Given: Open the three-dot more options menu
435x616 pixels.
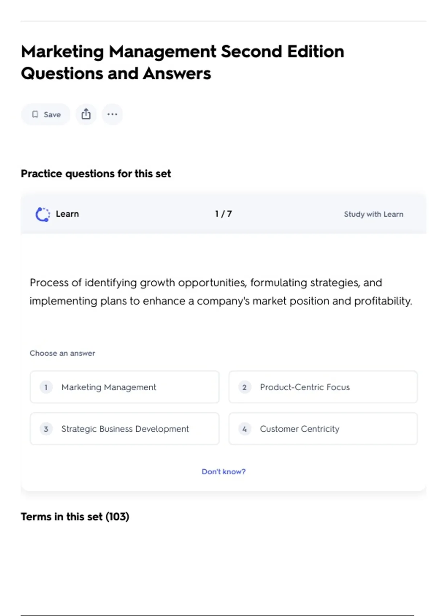Looking at the screenshot, I should (x=112, y=115).
